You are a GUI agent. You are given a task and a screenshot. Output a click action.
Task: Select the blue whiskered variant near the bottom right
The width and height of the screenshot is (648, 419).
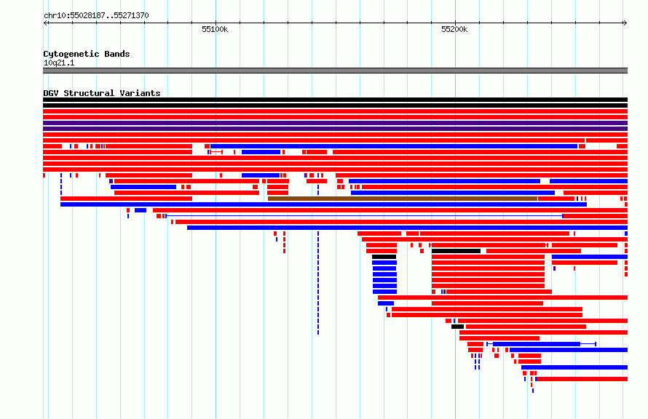coord(542,344)
